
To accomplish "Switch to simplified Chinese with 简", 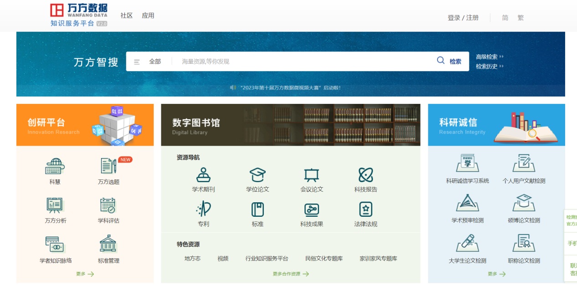I will click(505, 18).
